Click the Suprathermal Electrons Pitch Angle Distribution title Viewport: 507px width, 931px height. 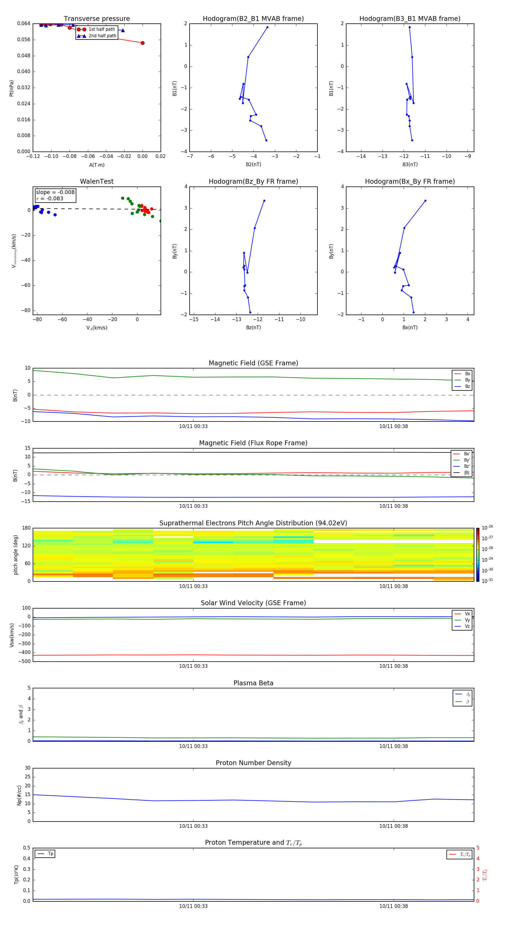point(253,523)
